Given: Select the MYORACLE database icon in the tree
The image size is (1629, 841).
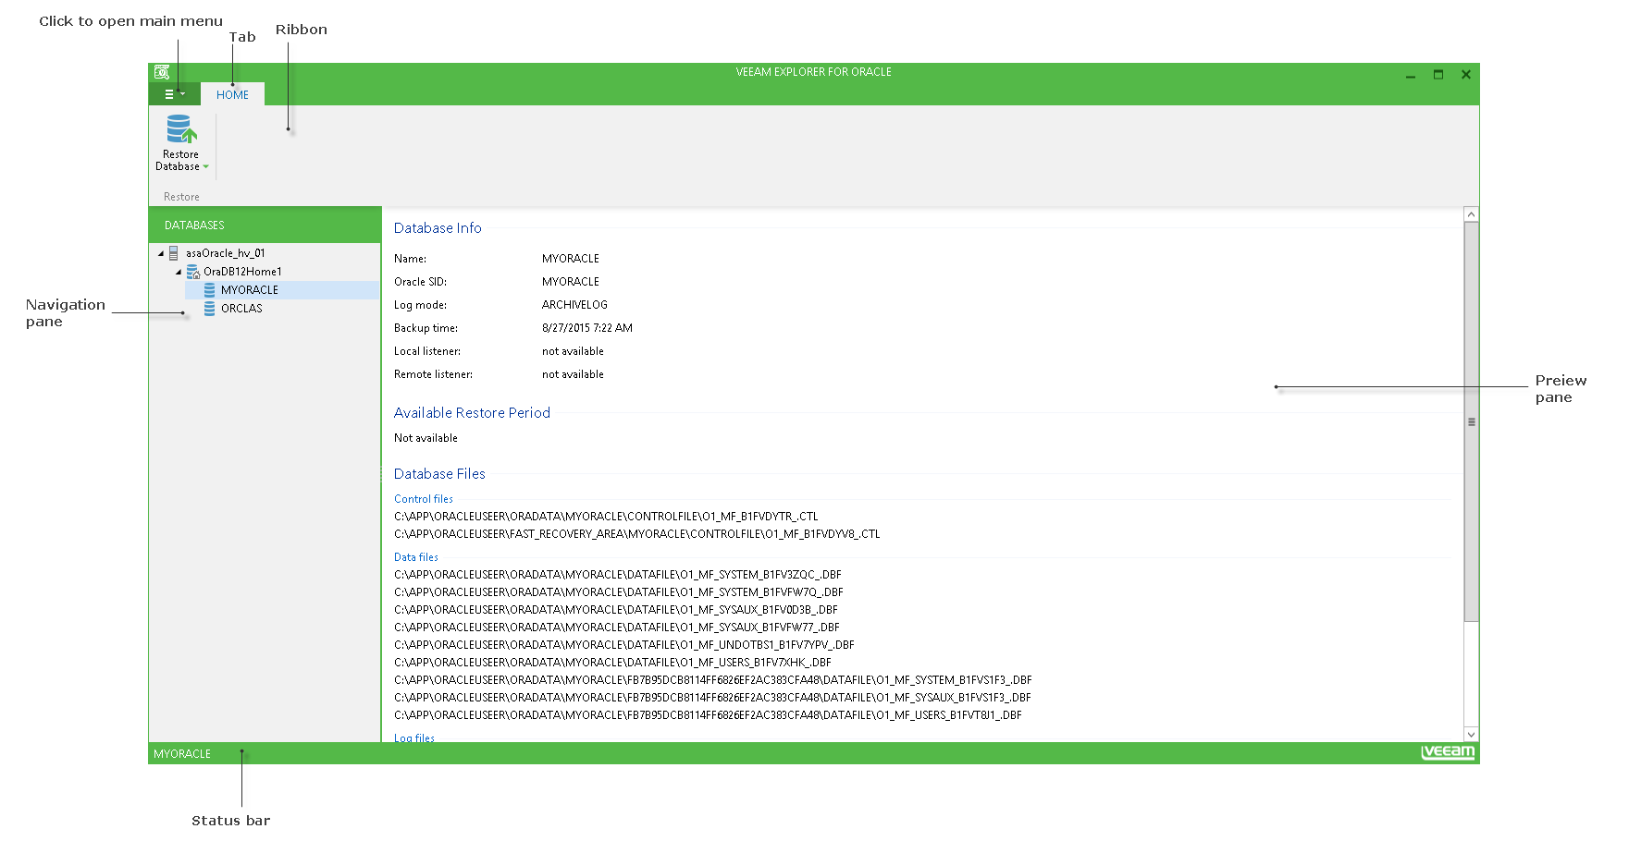Looking at the screenshot, I should point(210,290).
